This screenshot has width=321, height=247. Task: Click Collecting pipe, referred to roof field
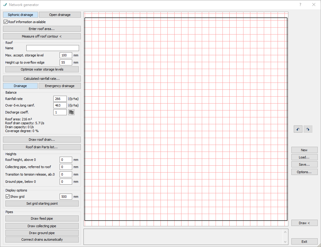tap(66, 167)
